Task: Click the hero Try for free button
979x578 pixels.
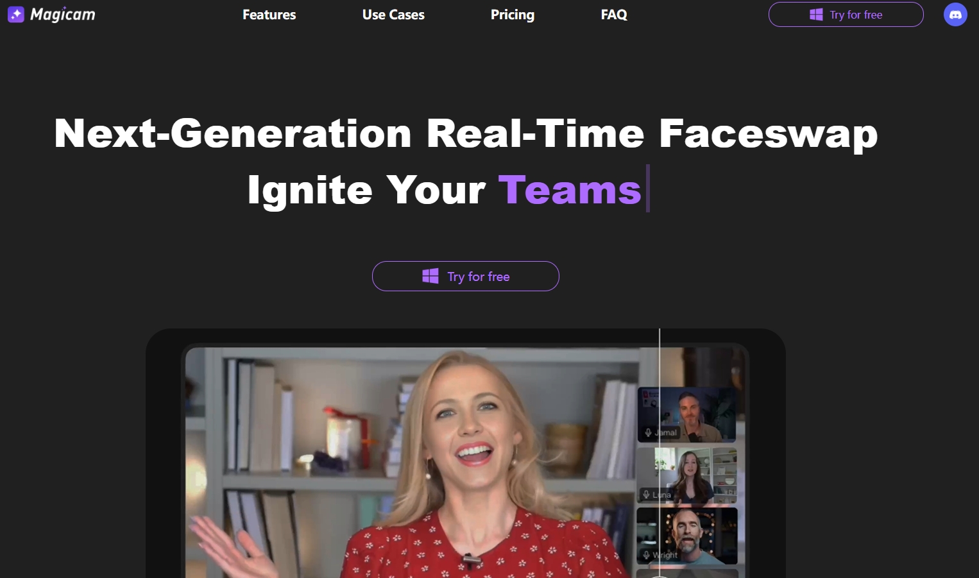Action: pyautogui.click(x=465, y=276)
